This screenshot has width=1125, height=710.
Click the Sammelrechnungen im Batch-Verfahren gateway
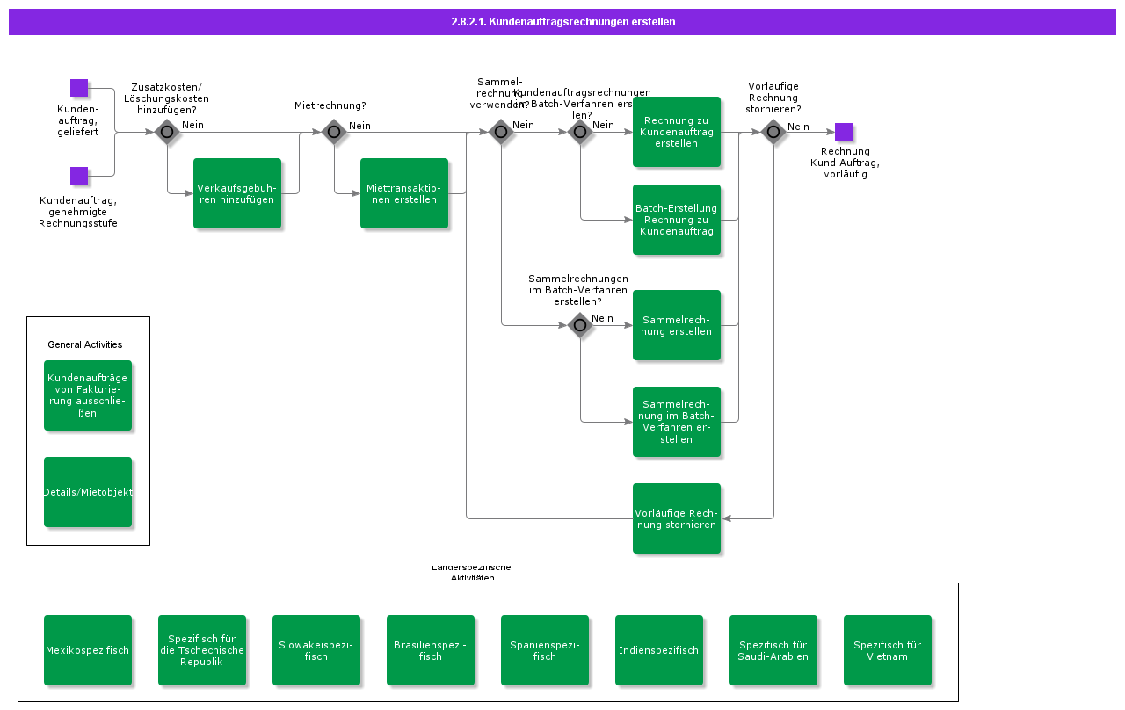pos(580,325)
